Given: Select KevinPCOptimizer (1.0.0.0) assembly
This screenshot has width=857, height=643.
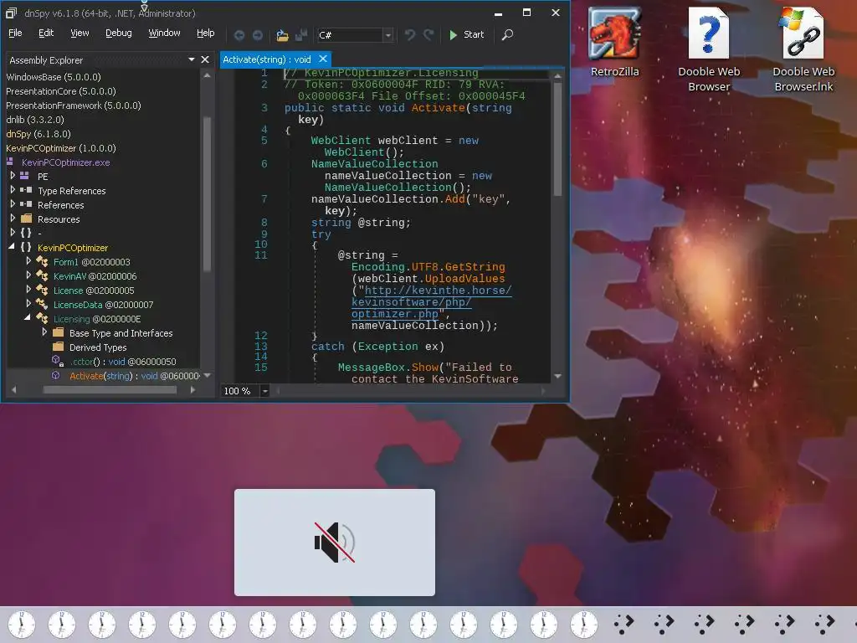Looking at the screenshot, I should (60, 148).
